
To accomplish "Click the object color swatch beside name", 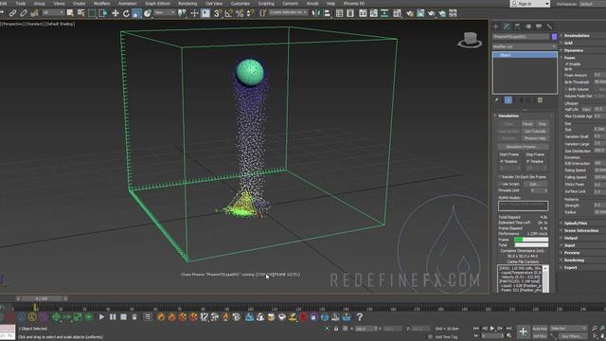I will [x=554, y=36].
